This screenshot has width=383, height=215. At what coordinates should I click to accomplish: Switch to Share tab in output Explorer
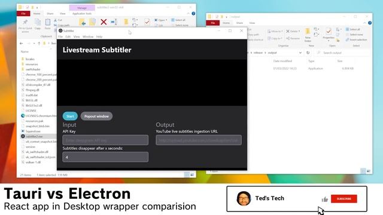click(x=239, y=23)
